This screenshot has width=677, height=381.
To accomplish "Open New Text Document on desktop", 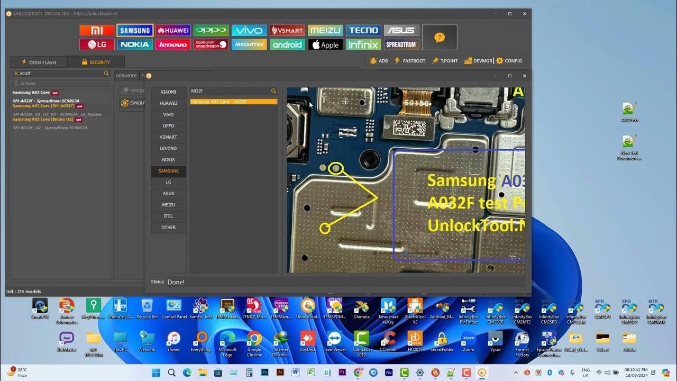I will pyautogui.click(x=629, y=148).
